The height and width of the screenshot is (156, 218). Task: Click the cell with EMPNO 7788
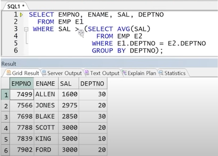(22, 128)
